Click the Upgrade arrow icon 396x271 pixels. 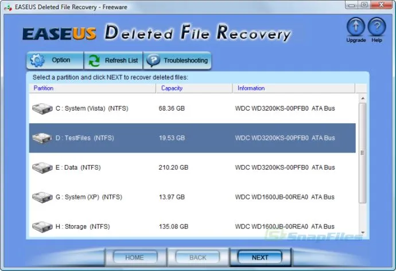pyautogui.click(x=356, y=26)
